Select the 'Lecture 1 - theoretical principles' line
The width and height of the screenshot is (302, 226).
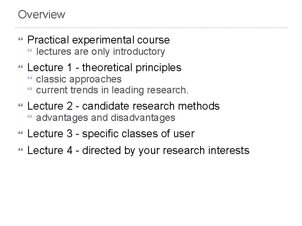tap(104, 67)
